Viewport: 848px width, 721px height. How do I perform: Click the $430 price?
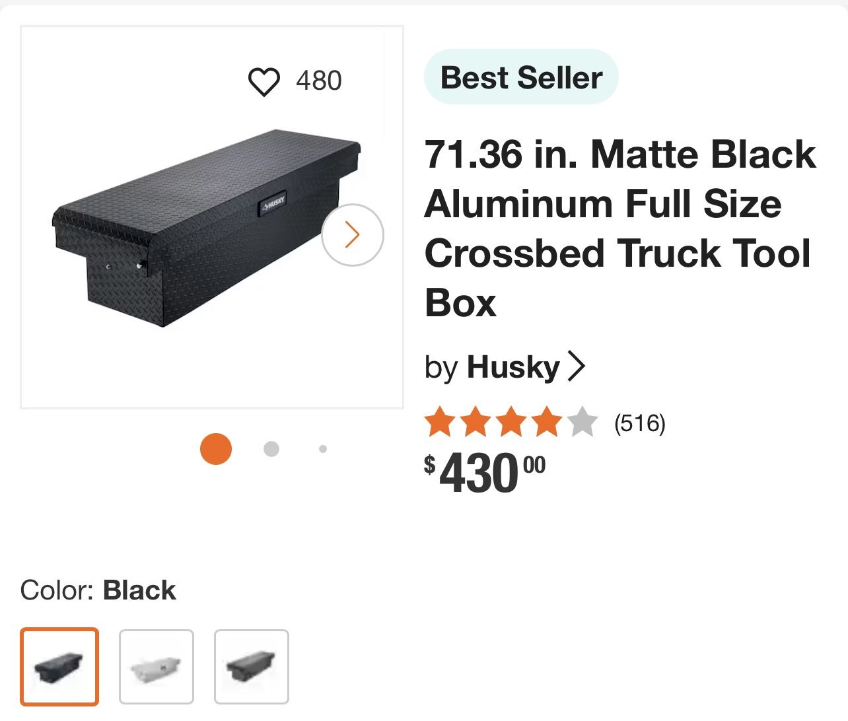click(485, 472)
